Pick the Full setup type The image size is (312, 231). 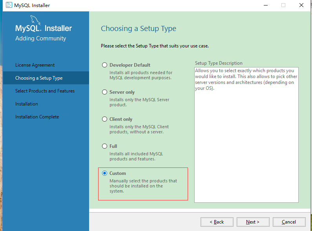(104, 146)
